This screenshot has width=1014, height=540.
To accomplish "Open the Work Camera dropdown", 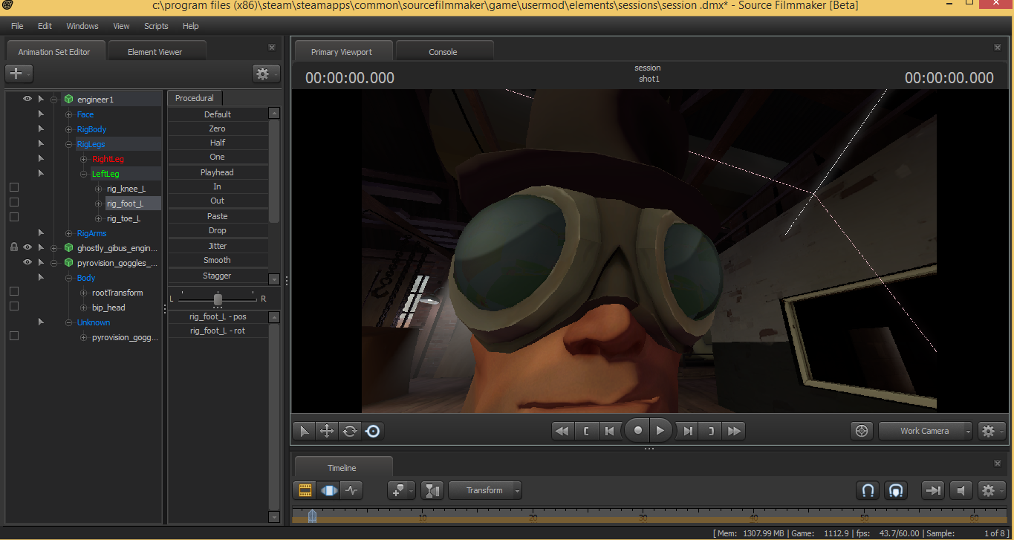I will pyautogui.click(x=925, y=431).
